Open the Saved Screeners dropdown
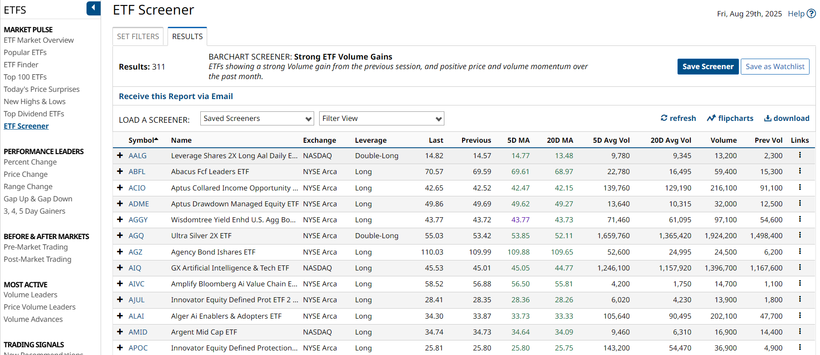Viewport: 820px width, 355px height. 257,119
